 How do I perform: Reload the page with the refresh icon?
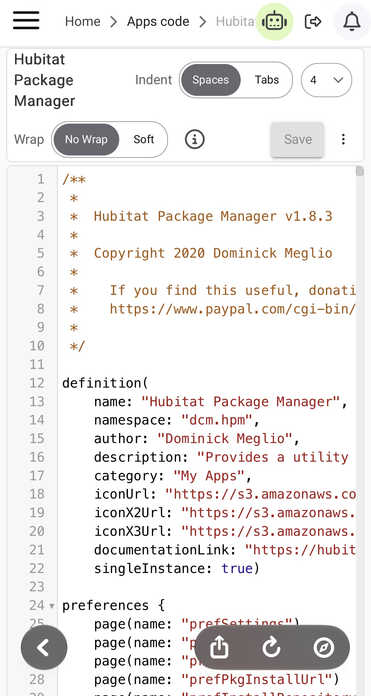point(271,647)
